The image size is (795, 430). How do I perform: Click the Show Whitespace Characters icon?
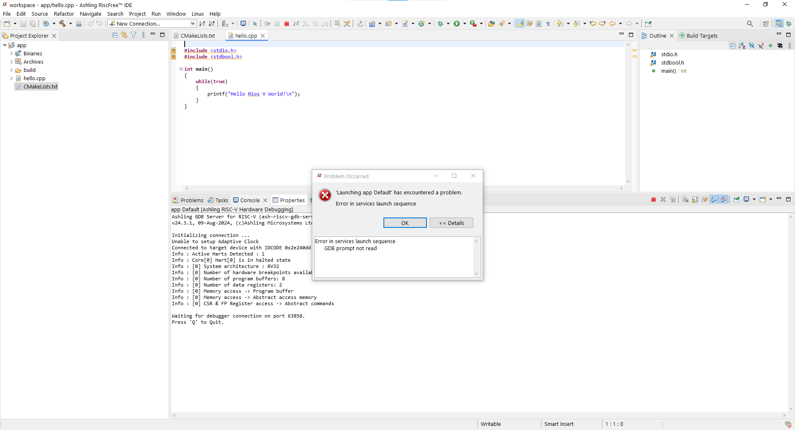(x=548, y=24)
